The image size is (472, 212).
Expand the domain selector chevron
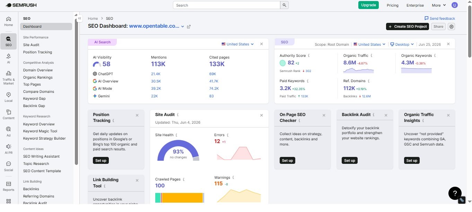pyautogui.click(x=183, y=26)
